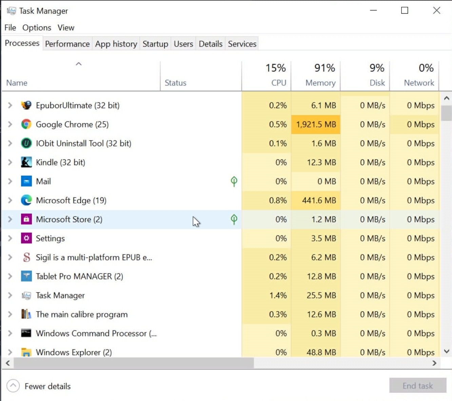This screenshot has height=401, width=452.
Task: Click Chrome's 1,921.5 MB memory cell
Action: tap(316, 125)
